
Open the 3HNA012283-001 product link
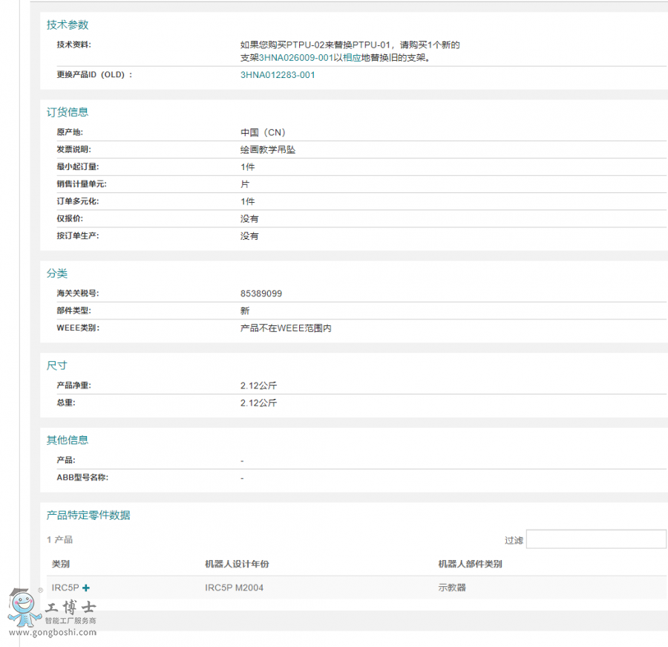(x=277, y=74)
